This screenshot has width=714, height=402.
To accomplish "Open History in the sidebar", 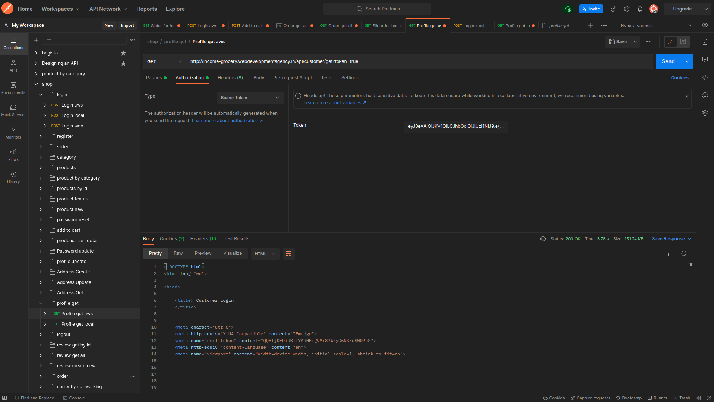I will (13, 178).
